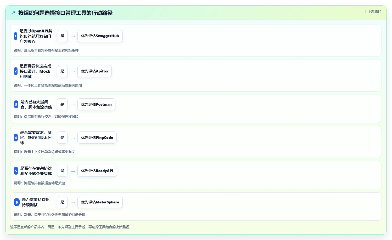Click the 是 chip in the 脚本和流水线 row
The width and height of the screenshot is (392, 240).
click(62, 104)
